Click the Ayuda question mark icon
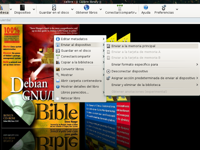This screenshot has height=150, width=200. [x=146, y=8]
